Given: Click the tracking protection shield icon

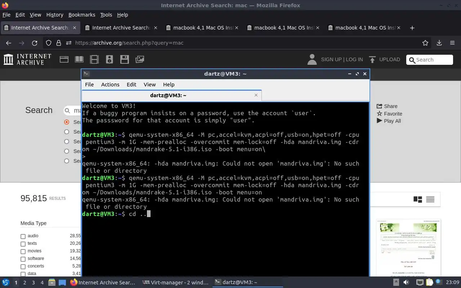Looking at the screenshot, I should (49, 43).
